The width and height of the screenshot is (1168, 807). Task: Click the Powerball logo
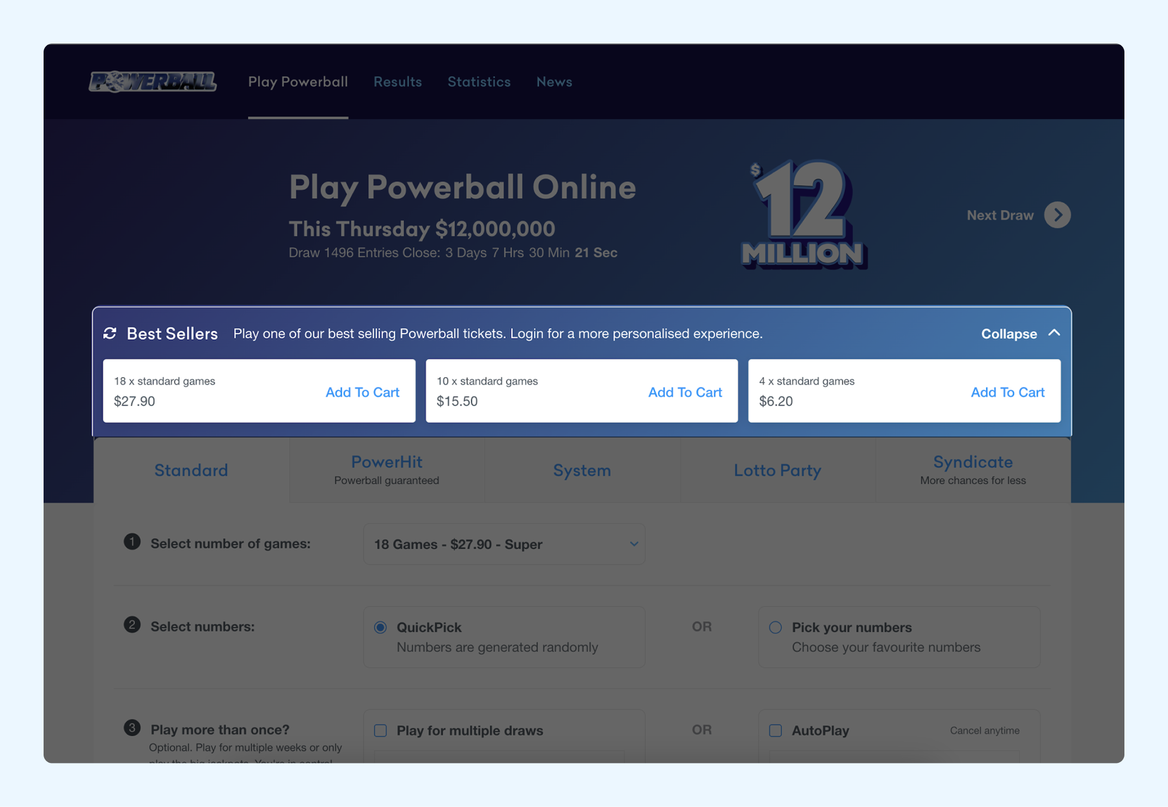point(153,82)
